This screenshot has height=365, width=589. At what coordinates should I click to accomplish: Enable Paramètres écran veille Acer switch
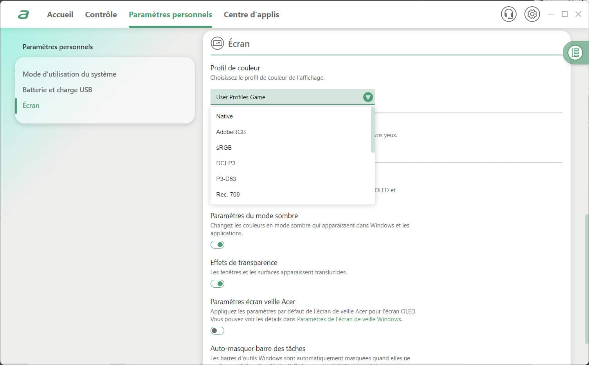[217, 331]
